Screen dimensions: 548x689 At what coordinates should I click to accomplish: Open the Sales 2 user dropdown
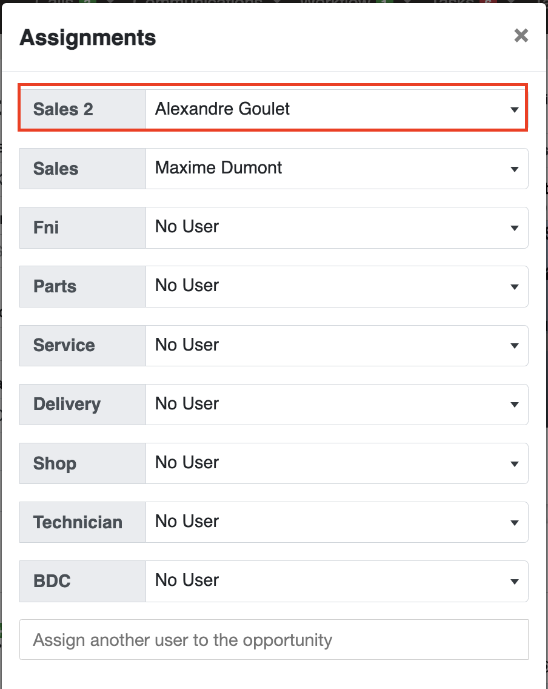pos(336,109)
